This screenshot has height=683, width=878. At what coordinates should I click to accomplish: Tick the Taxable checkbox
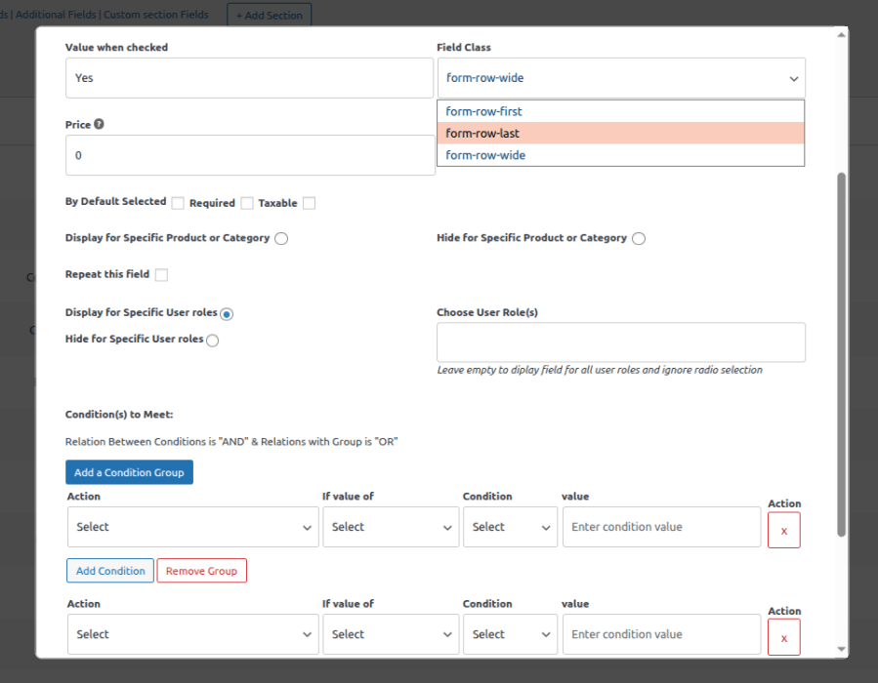[309, 203]
